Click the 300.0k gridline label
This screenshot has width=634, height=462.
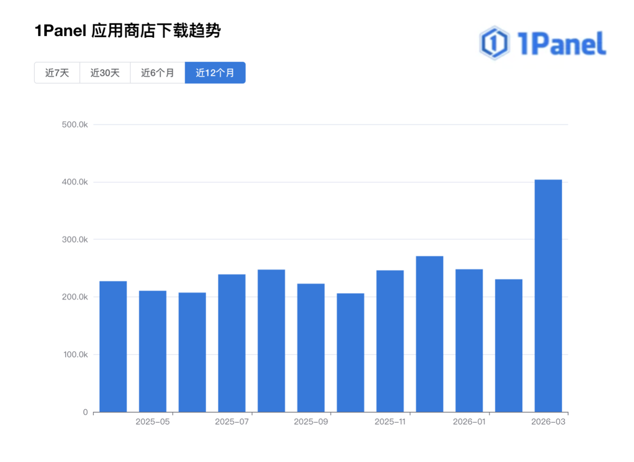point(75,238)
